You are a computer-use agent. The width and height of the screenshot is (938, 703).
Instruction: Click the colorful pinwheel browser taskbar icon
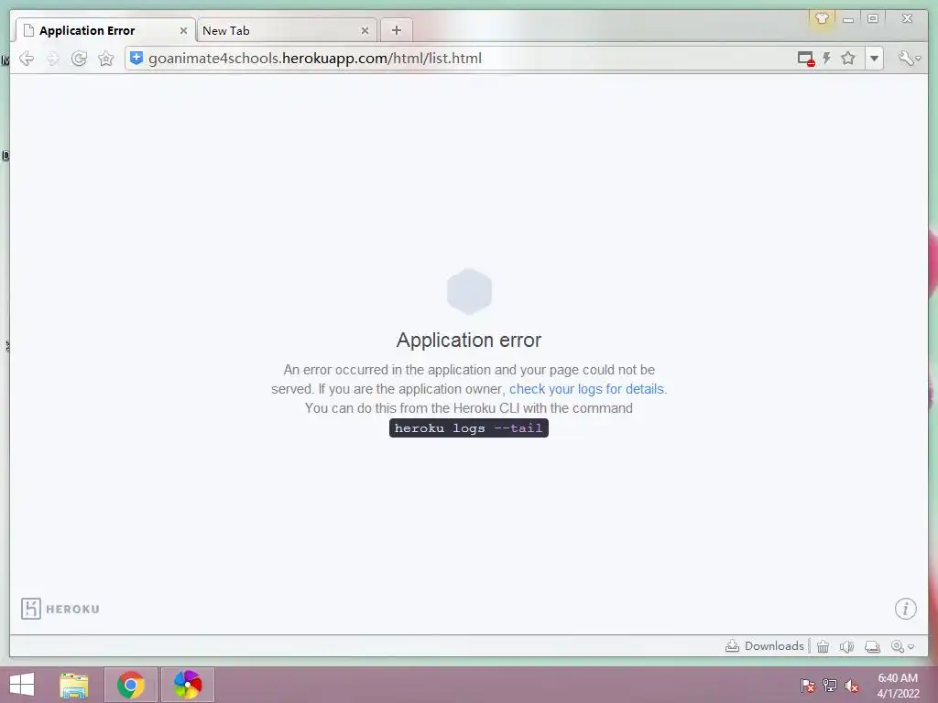[188, 685]
